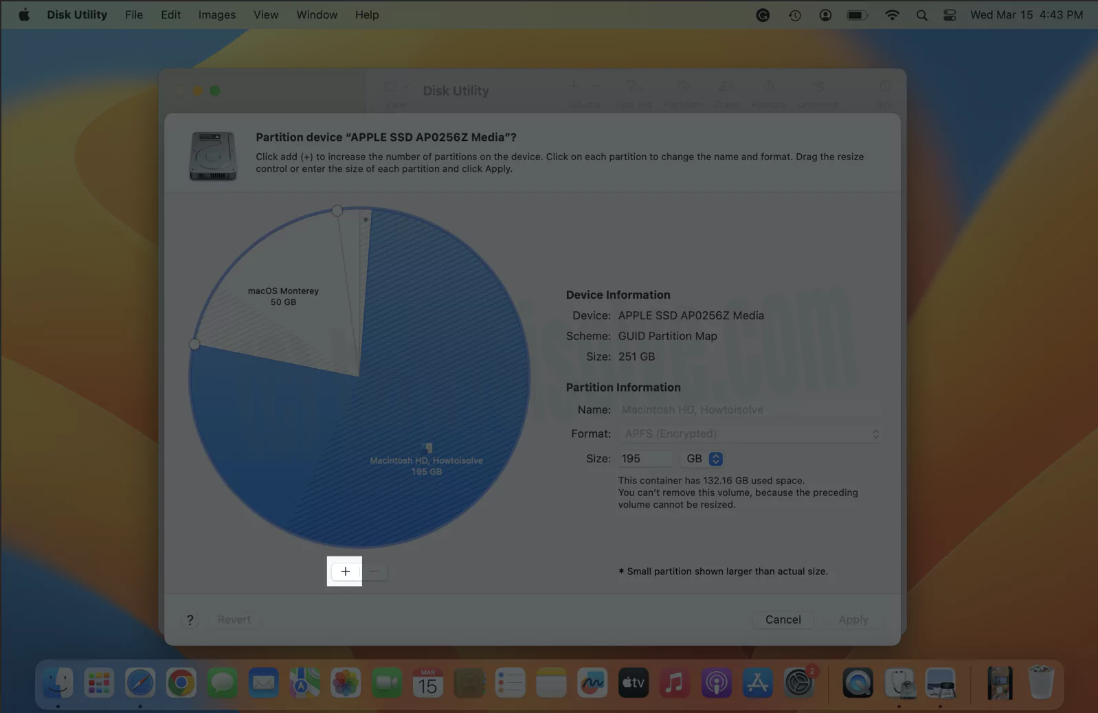Open Freeform from the Dock
Screen dimensions: 1098x713
click(592, 683)
